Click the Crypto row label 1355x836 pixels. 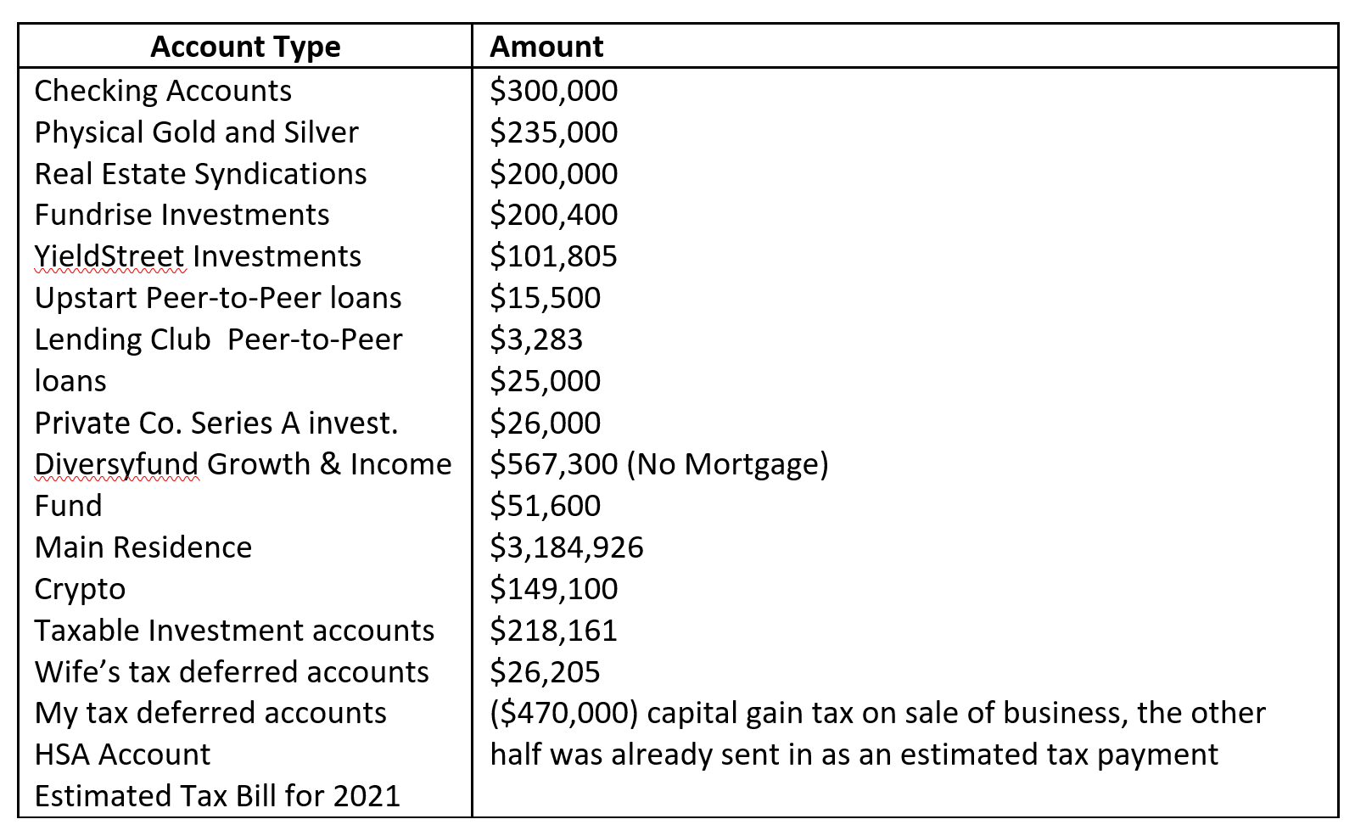[x=80, y=589]
